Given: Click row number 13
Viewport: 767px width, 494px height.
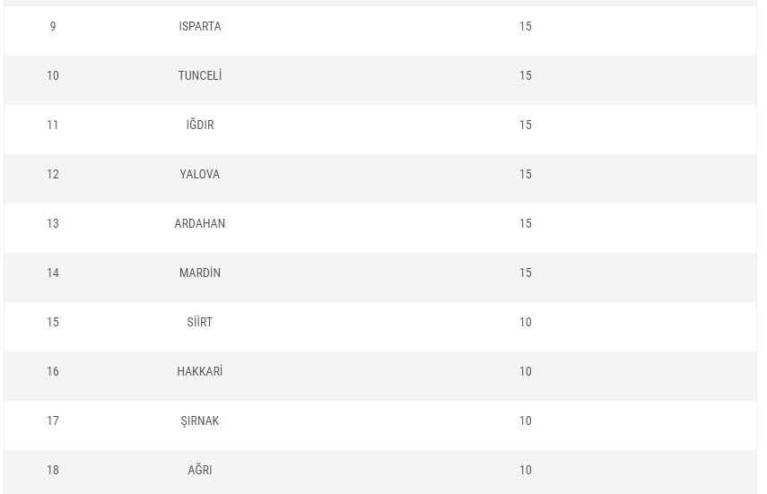Looking at the screenshot, I should coord(53,224).
